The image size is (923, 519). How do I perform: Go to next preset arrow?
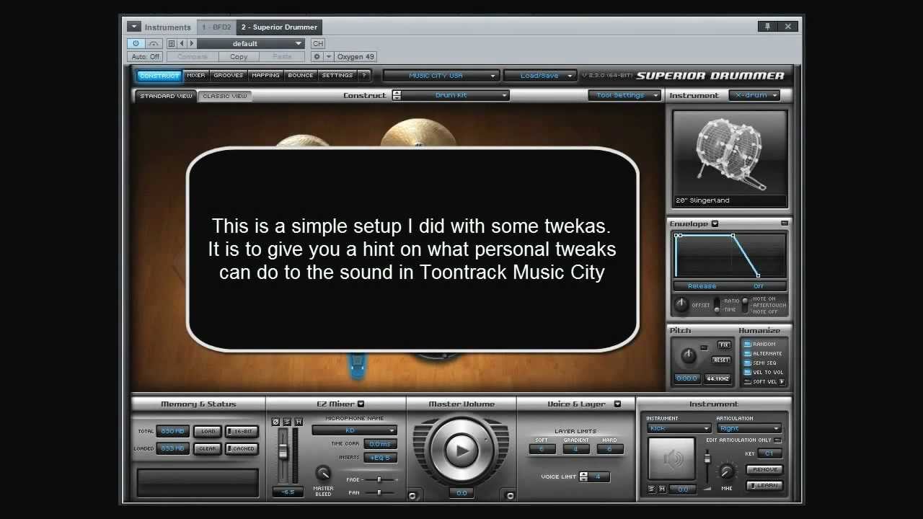pos(190,43)
